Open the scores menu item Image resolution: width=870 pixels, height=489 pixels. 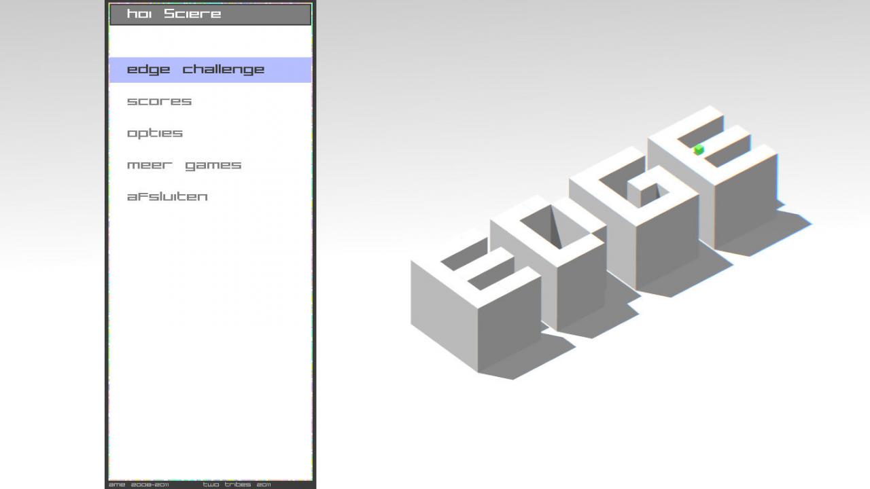(x=159, y=101)
